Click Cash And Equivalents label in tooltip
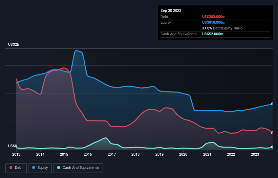This screenshot has height=178, width=278. (x=178, y=34)
